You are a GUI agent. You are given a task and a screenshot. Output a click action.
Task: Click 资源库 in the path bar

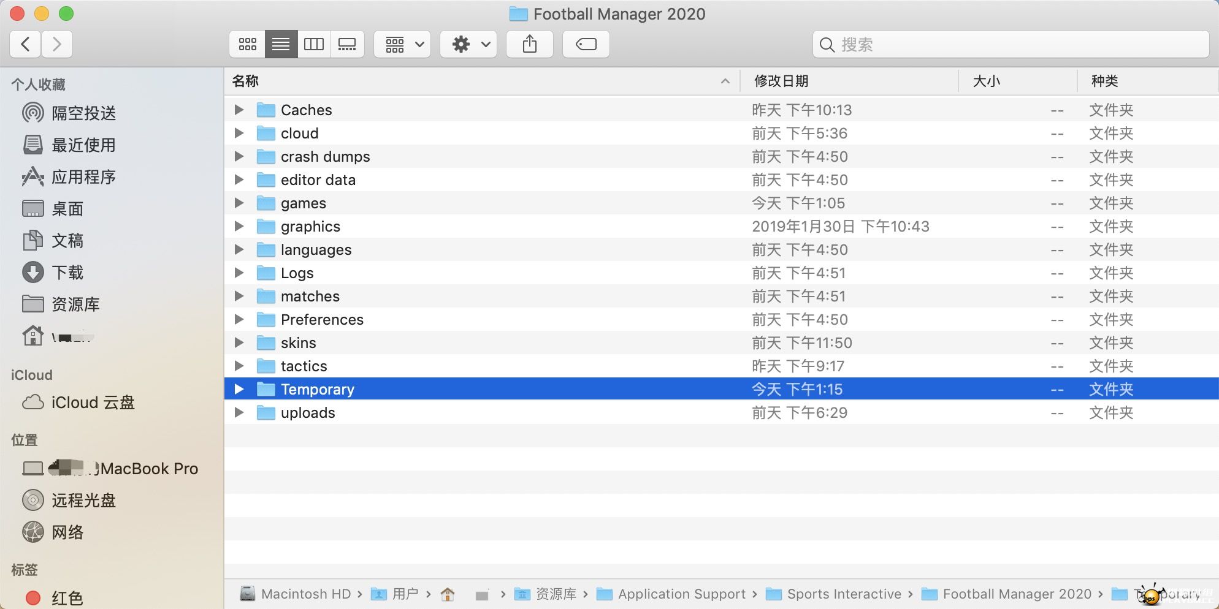[545, 594]
